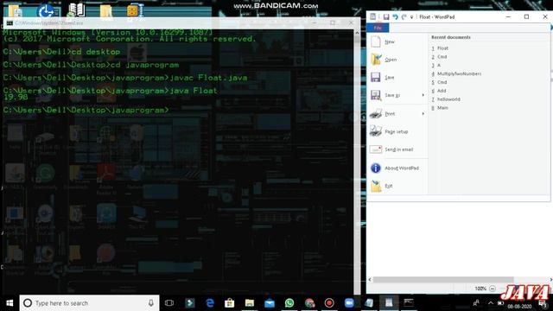Maximize the WordPad window

pyautogui.click(x=526, y=16)
